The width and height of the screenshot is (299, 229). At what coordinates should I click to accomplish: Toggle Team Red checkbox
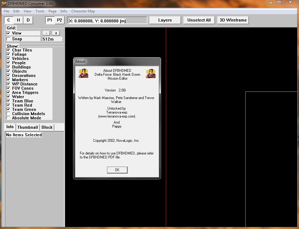8,105
